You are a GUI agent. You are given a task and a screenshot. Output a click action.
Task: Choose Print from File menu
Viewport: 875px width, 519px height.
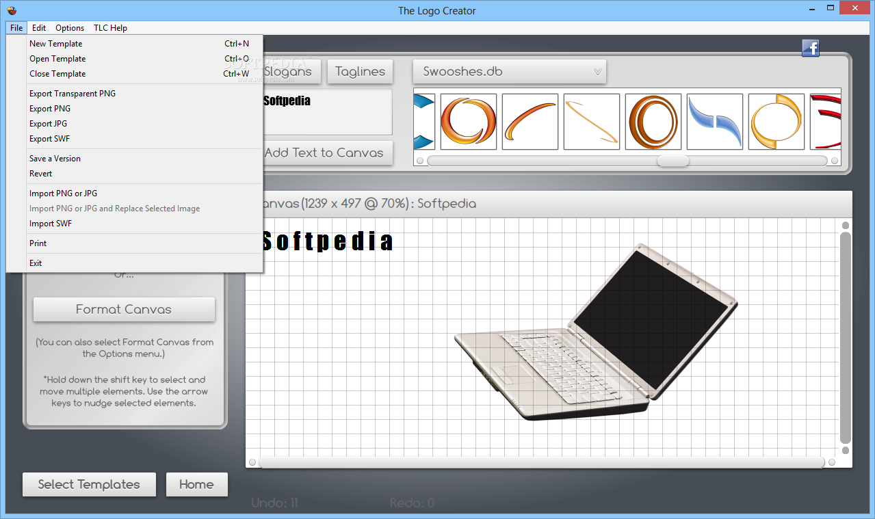[134, 243]
